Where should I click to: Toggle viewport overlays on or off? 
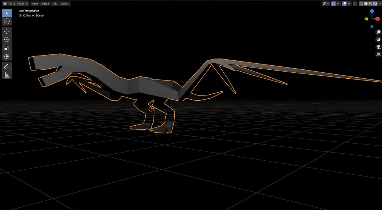click(x=344, y=3)
